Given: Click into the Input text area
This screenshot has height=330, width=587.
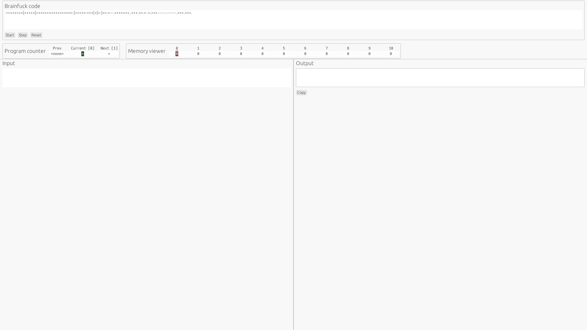Looking at the screenshot, I should point(147,78).
